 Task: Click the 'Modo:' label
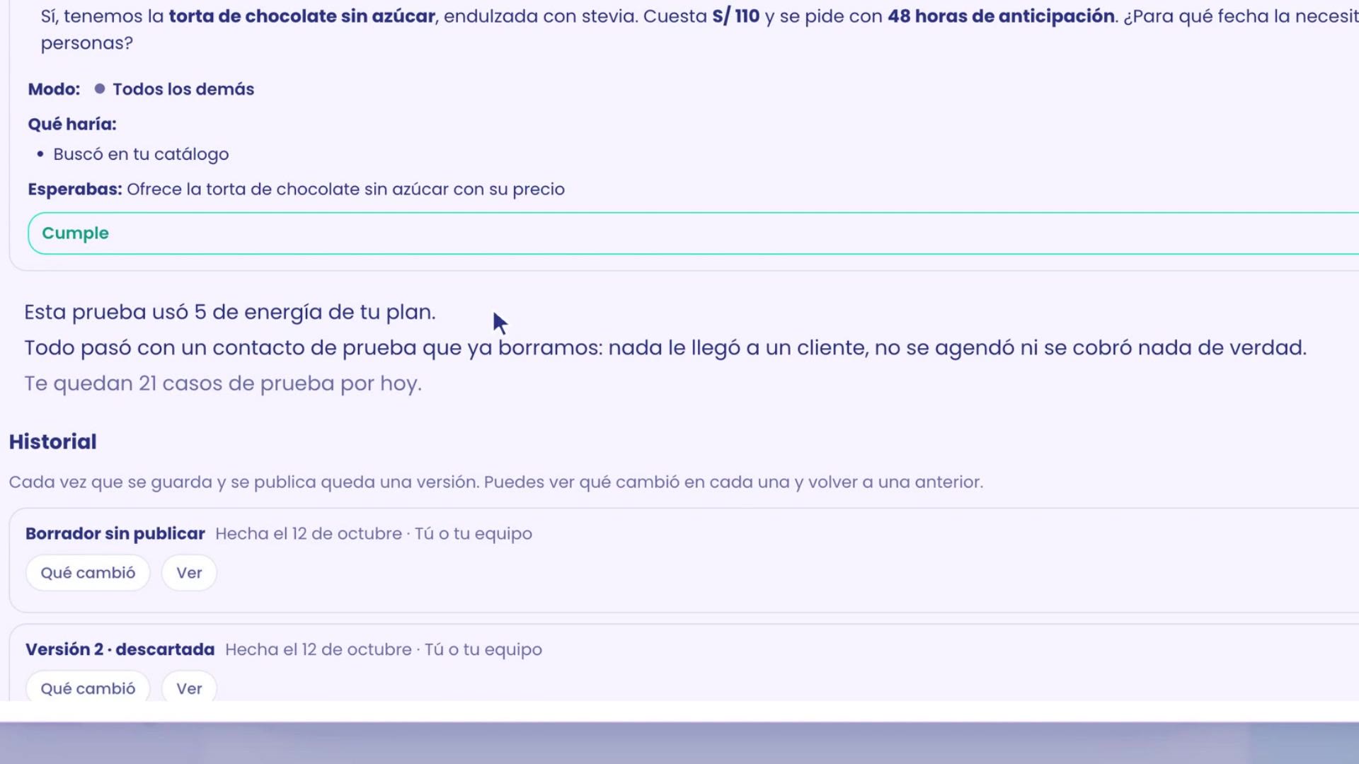click(x=55, y=89)
